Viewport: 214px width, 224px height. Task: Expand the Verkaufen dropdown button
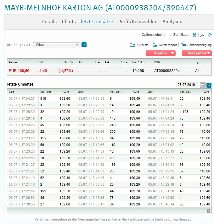(197, 53)
